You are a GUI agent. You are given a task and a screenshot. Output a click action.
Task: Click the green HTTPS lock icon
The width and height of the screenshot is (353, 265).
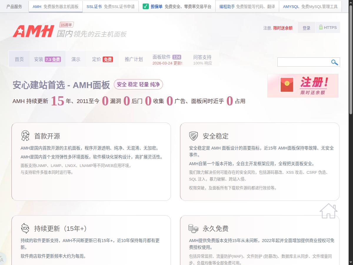click(321, 27)
